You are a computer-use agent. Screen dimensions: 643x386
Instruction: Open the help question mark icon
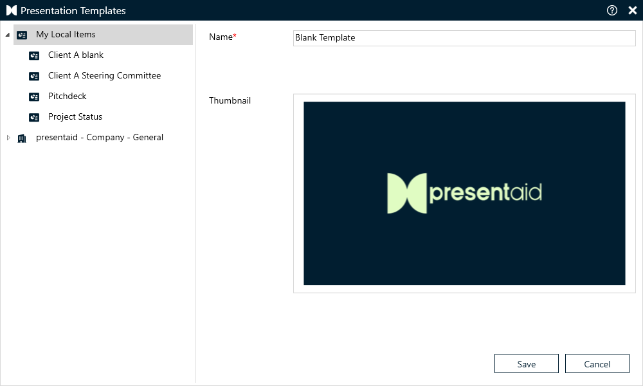click(612, 10)
